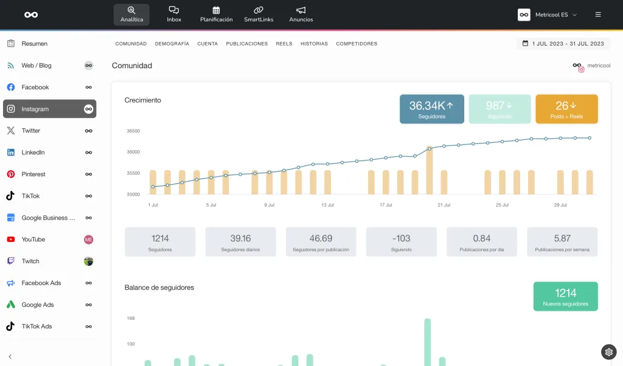Switch to the Publicaciones tab
The width and height of the screenshot is (623, 366).
click(247, 44)
